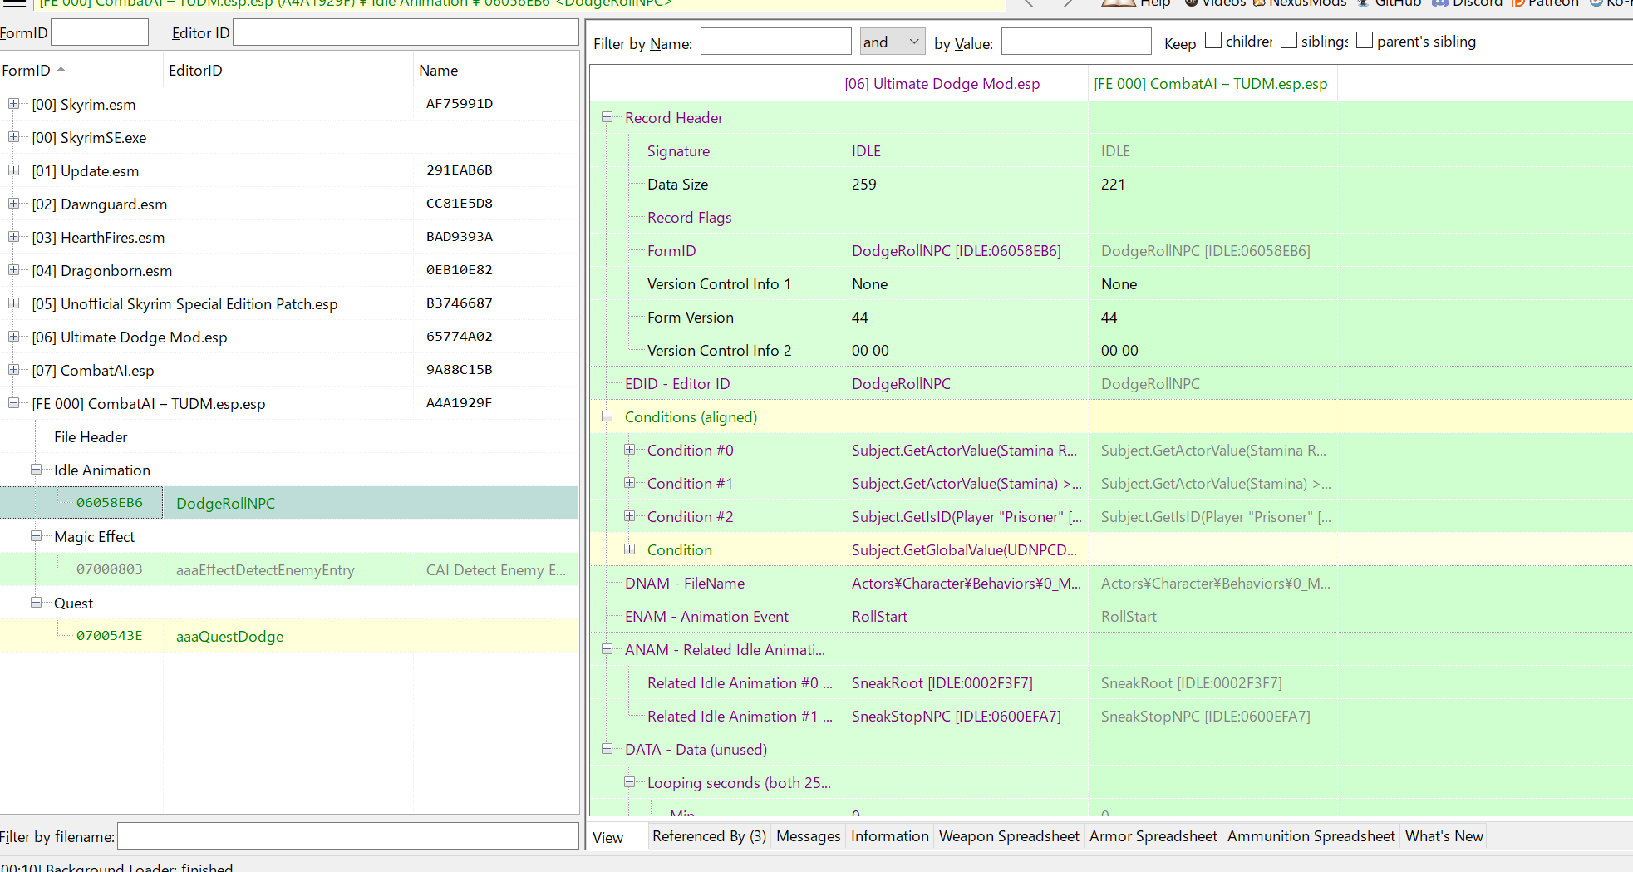
Task: Focus the Filter by filename field
Action: [x=348, y=836]
